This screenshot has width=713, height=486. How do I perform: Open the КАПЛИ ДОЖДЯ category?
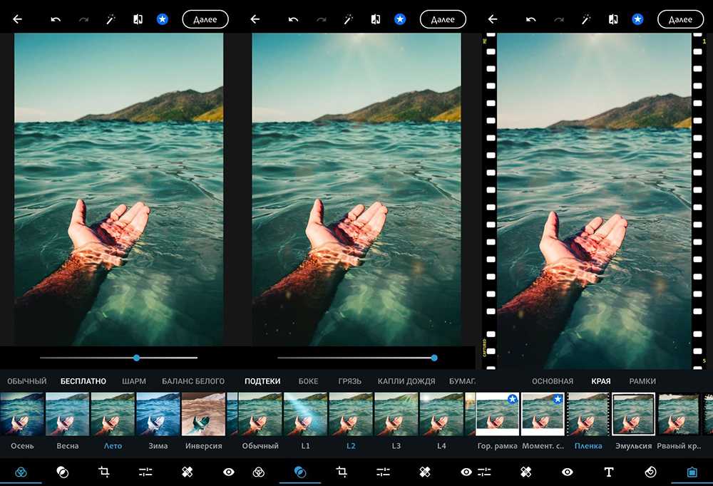coord(405,381)
